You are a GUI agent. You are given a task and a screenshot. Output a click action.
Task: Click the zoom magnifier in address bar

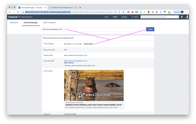click(x=119, y=12)
